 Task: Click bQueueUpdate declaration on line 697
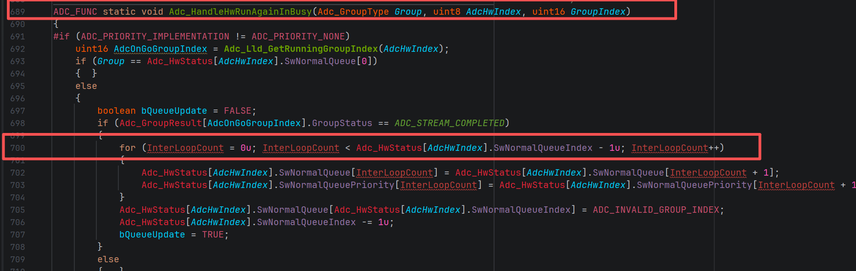pos(174,111)
